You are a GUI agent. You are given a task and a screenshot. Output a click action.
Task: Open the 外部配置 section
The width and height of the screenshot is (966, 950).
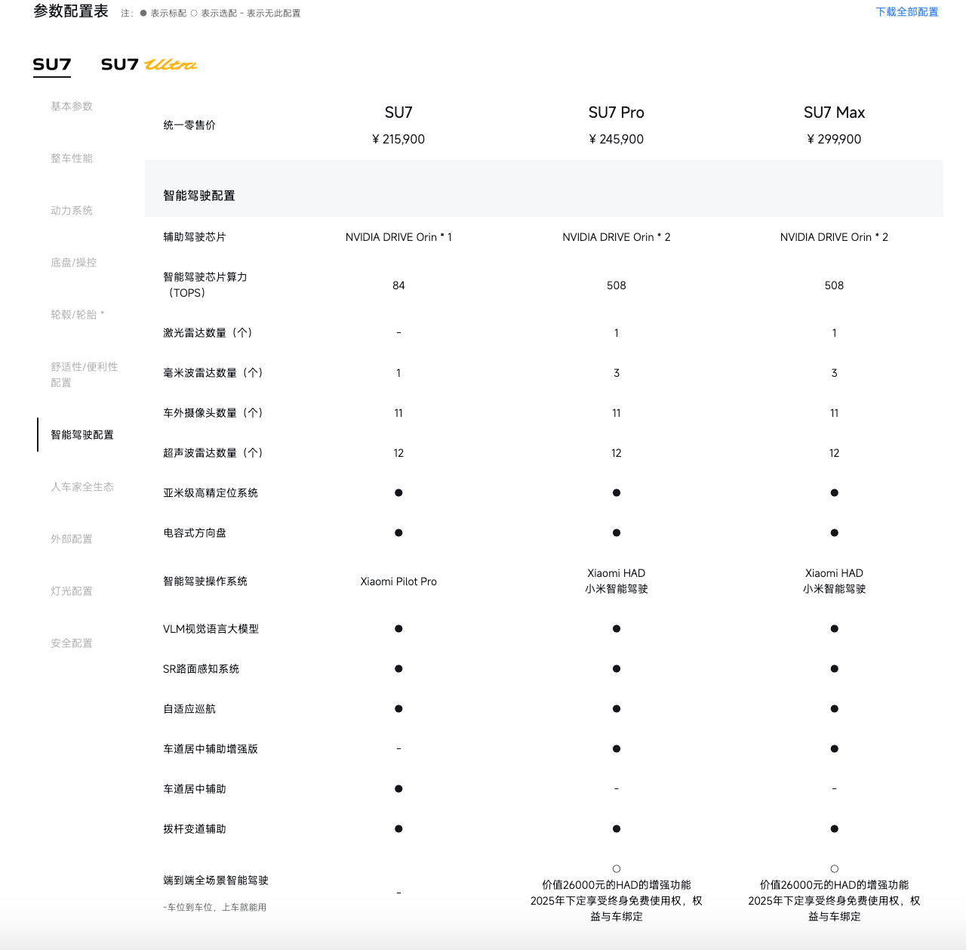[x=71, y=539]
